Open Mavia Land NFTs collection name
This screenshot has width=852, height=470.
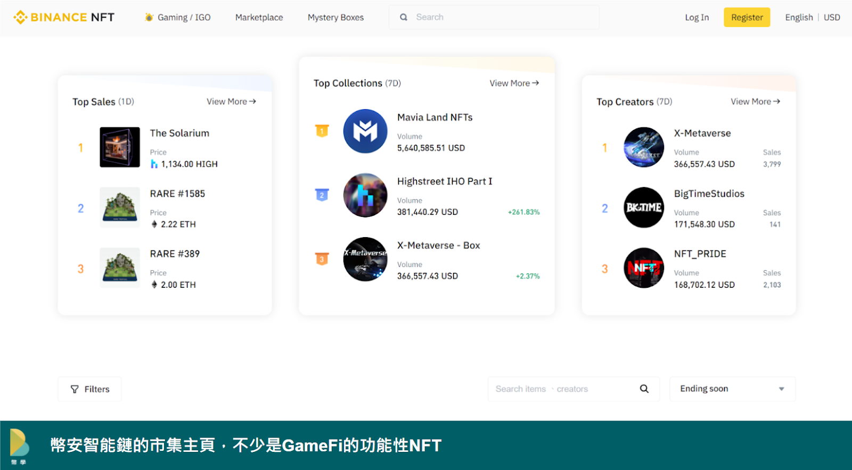coord(435,117)
